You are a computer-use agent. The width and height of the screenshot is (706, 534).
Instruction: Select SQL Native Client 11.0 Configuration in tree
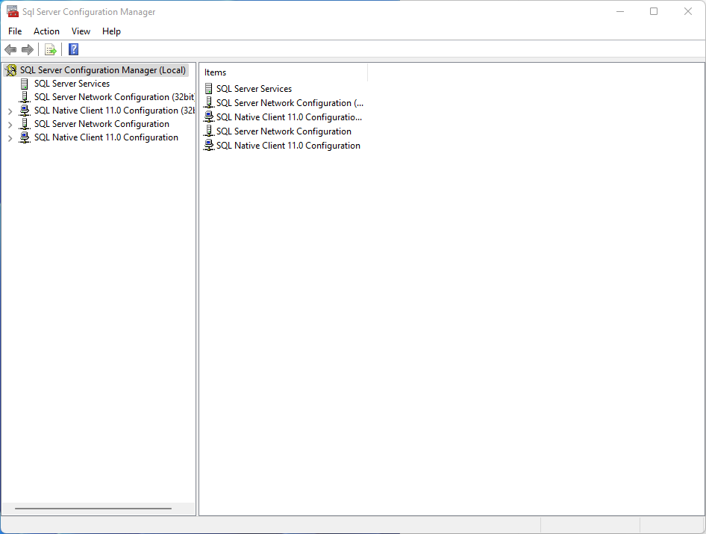(x=106, y=138)
